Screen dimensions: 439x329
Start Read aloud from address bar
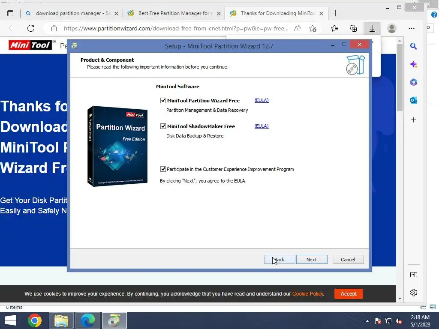tap(298, 28)
